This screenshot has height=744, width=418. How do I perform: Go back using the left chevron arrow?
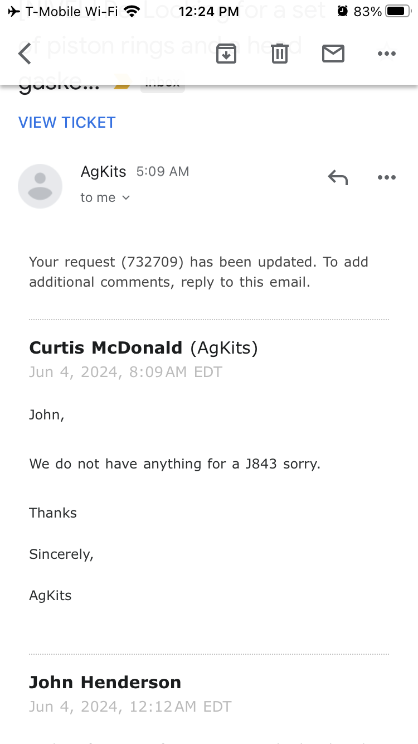(x=25, y=54)
